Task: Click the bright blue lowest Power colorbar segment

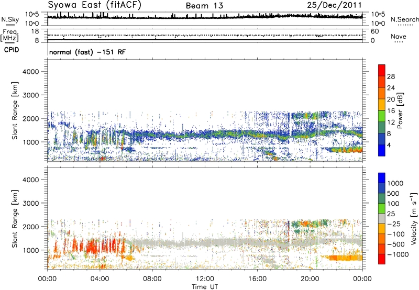Action: click(x=382, y=150)
